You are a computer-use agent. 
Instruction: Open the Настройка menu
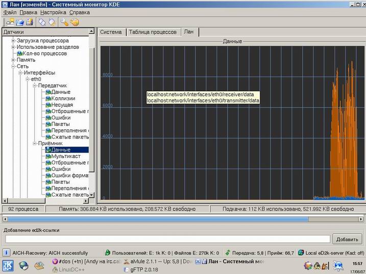point(53,12)
